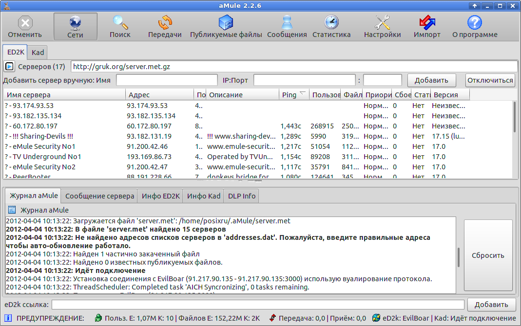The image size is (521, 326).
Task: Click the Журнал aMule log notepad icon
Action: [12, 210]
